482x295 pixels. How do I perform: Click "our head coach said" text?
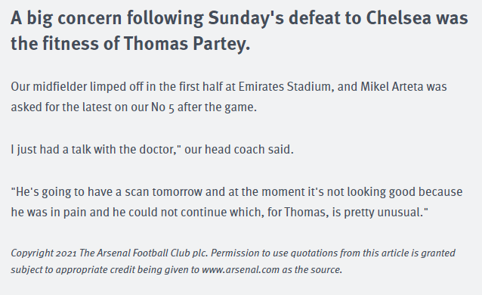(x=239, y=150)
